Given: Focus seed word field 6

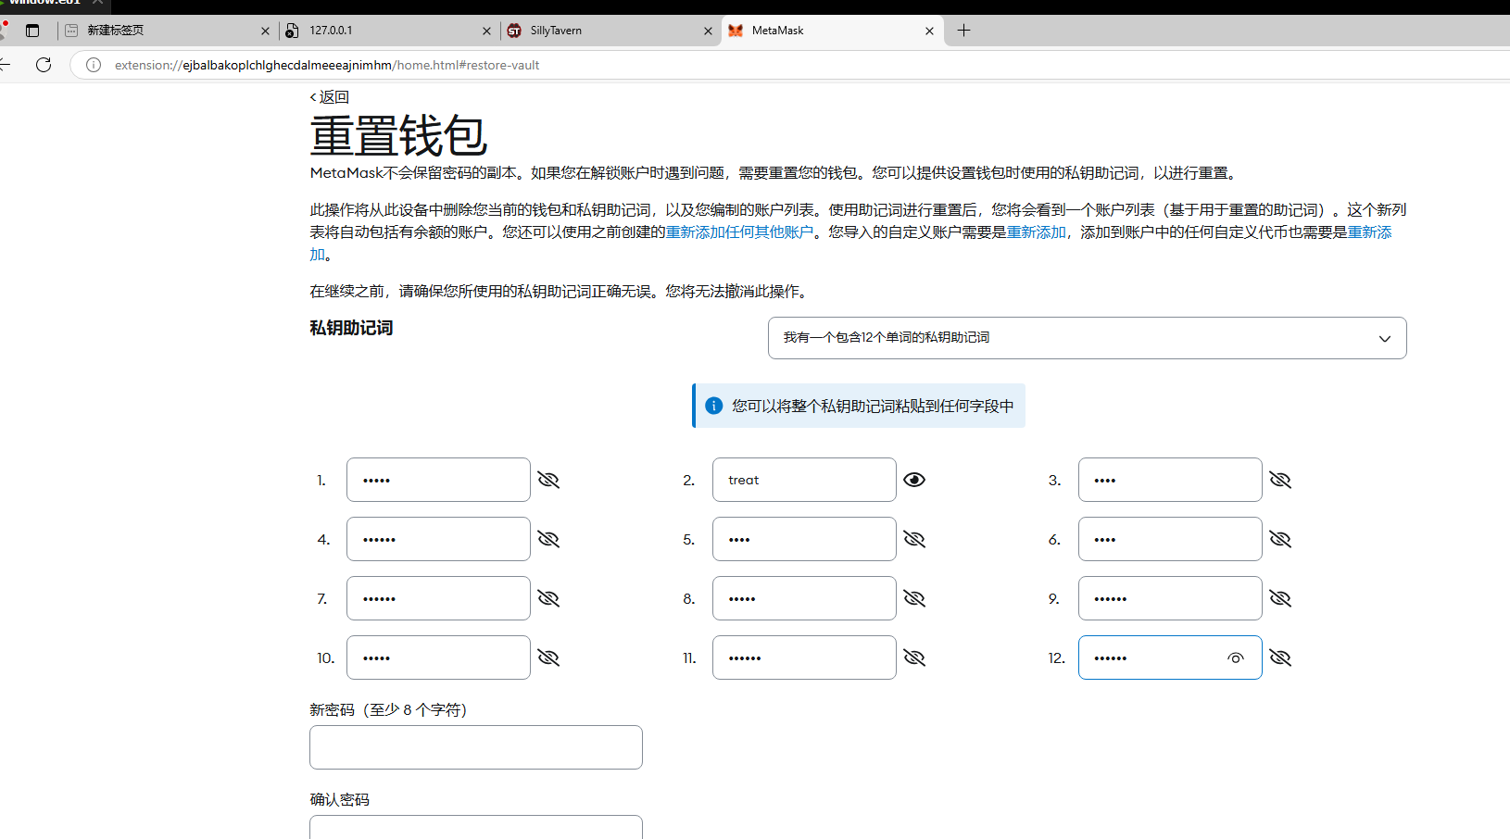Looking at the screenshot, I should 1170,539.
